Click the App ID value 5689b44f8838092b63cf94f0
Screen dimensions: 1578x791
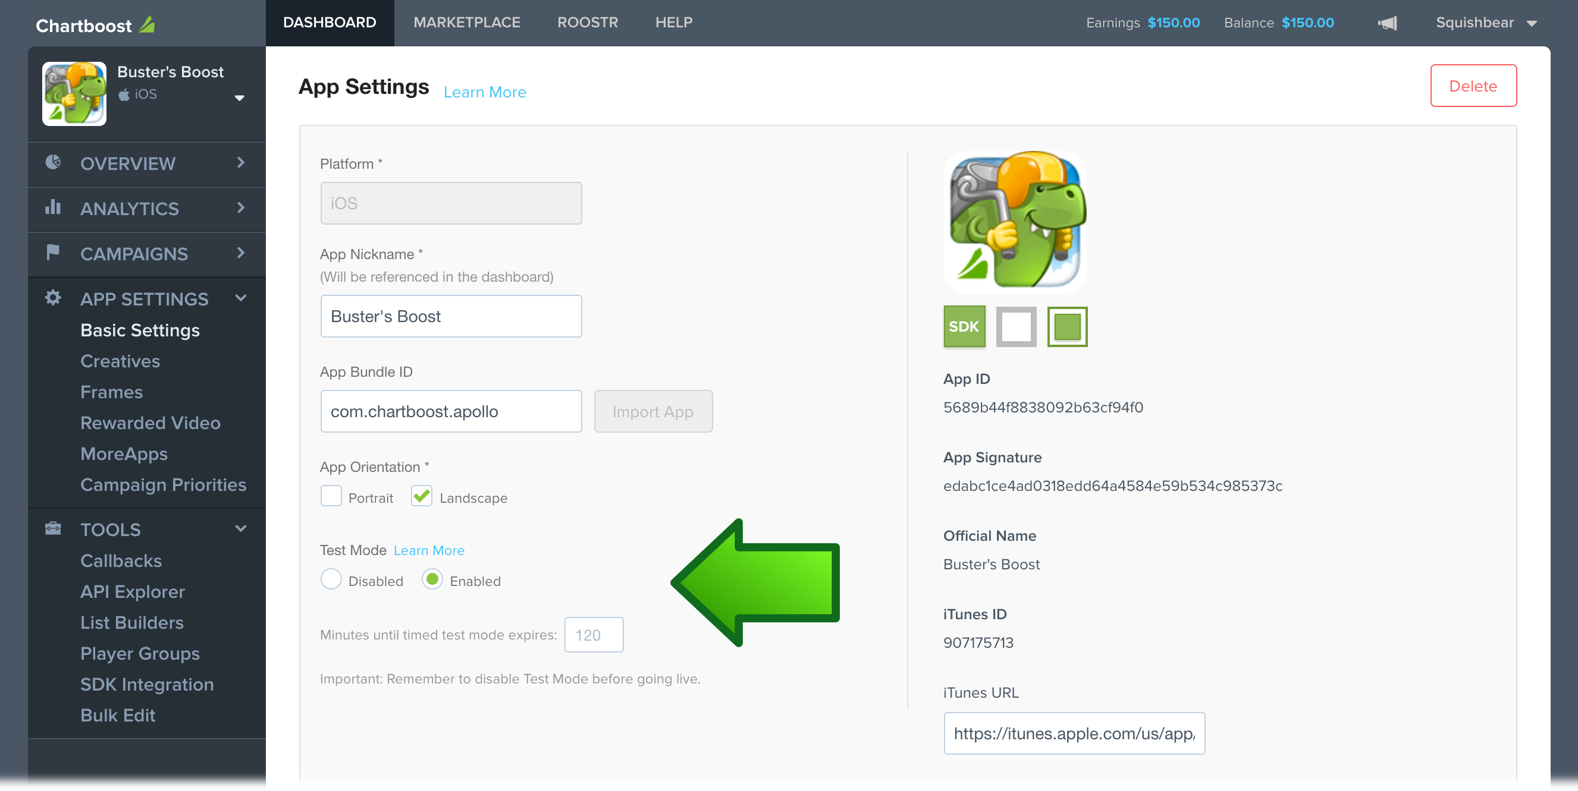click(x=1043, y=407)
